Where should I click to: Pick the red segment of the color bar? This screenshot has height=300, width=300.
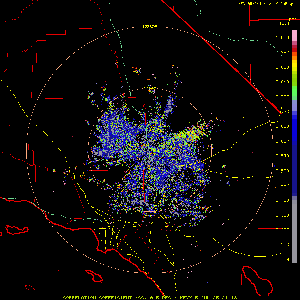(294, 50)
